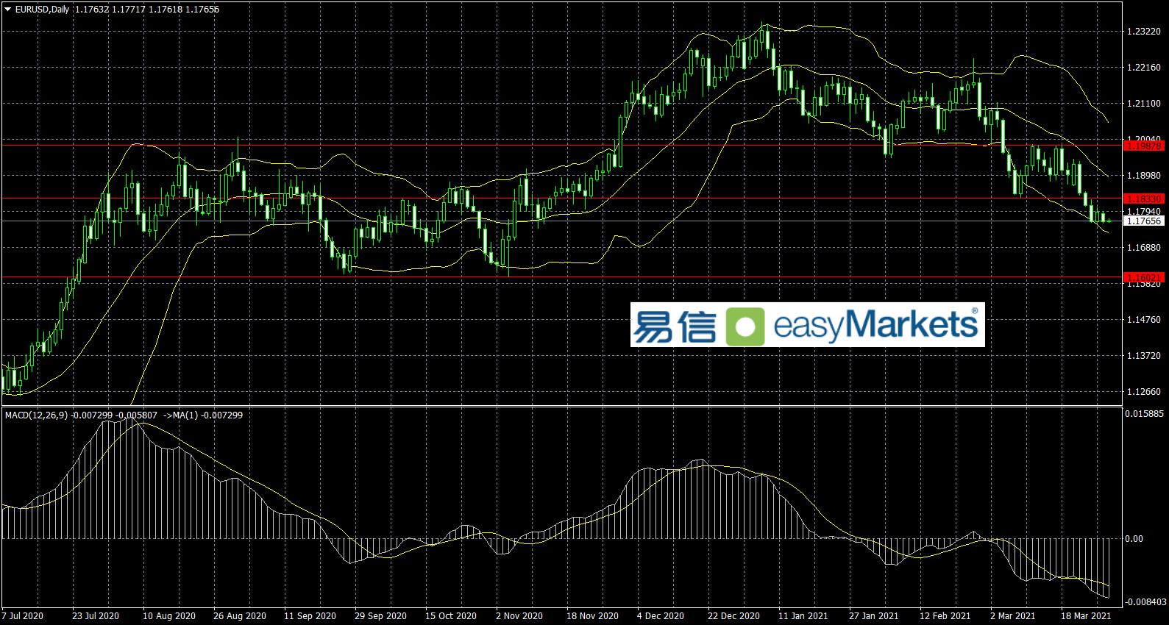The width and height of the screenshot is (1169, 625).
Task: Click the EURUSD,Daily chart title
Action: click(42, 10)
